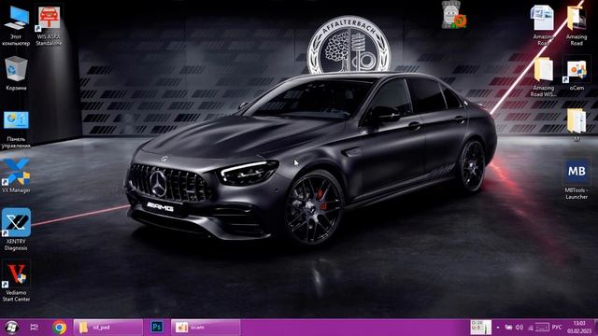Open the Корзина recycle bin
Screen dimensions: 598x336
click(x=16, y=74)
